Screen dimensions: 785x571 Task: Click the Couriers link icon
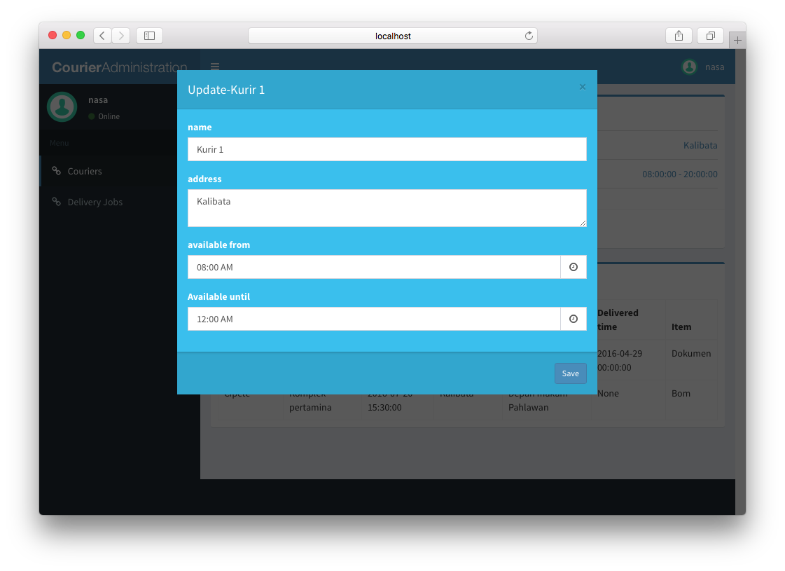57,171
